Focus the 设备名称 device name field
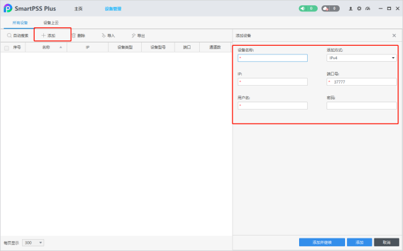Screen dimensions: 403x251 (x=272, y=58)
